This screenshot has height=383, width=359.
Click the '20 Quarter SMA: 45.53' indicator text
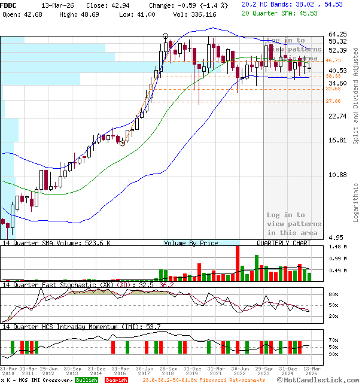click(x=279, y=13)
